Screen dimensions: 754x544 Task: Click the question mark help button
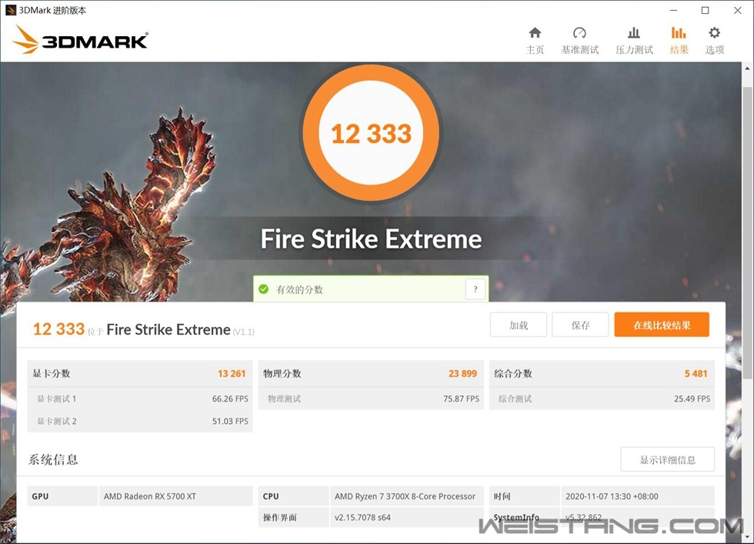475,289
